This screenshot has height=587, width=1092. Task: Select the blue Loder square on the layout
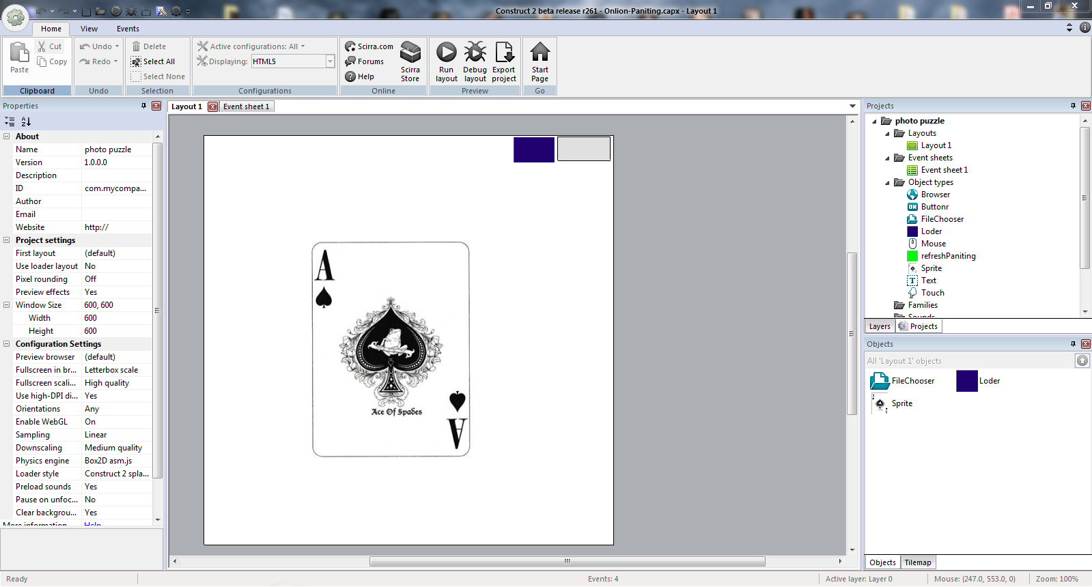[x=534, y=149]
